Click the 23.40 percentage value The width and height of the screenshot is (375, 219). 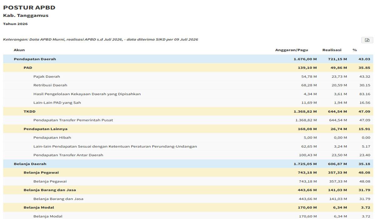(x=365, y=155)
